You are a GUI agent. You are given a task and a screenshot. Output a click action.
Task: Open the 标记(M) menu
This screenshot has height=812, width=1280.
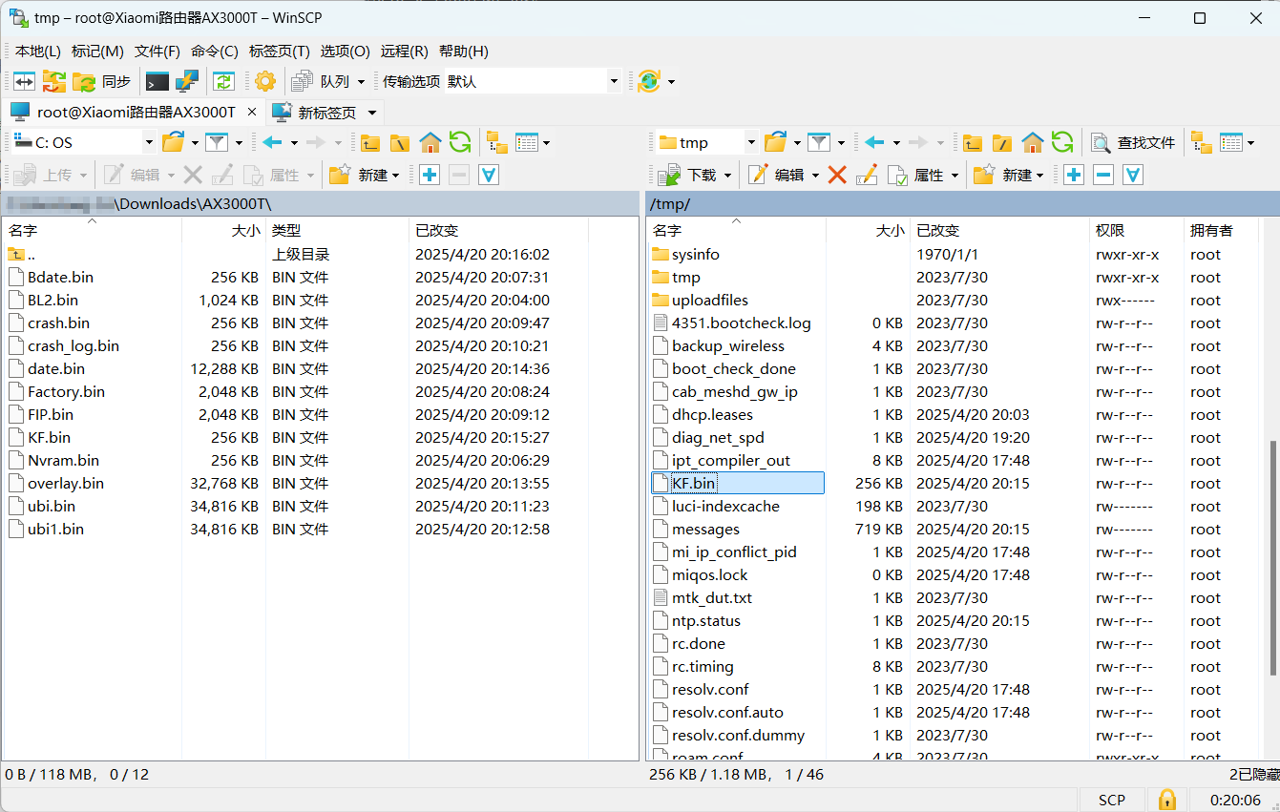click(97, 52)
